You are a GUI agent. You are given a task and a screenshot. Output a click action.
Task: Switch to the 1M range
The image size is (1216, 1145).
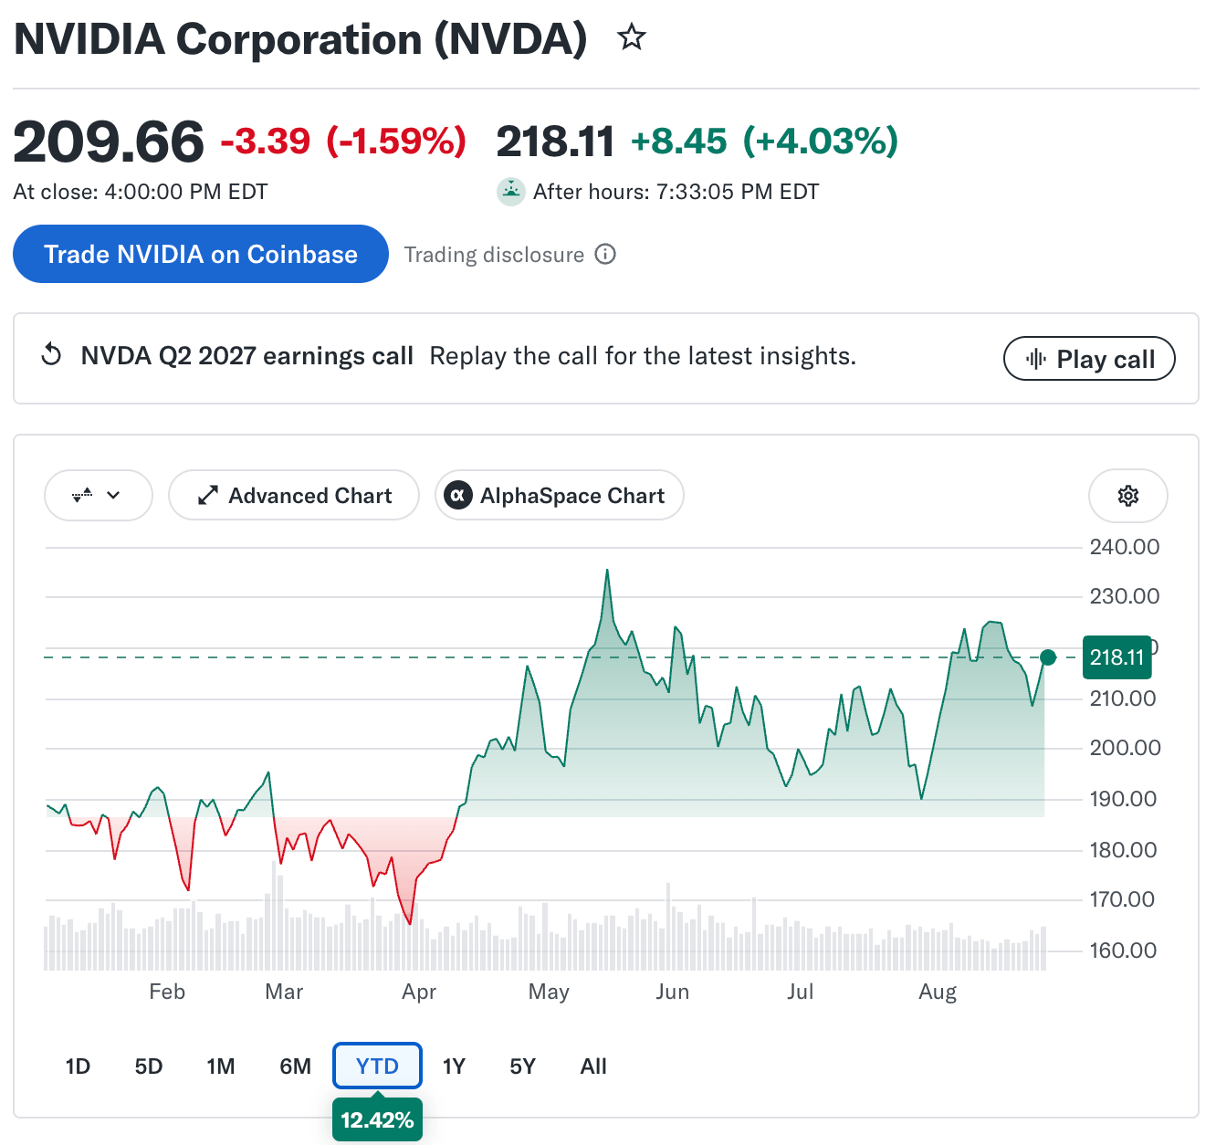tap(221, 1066)
